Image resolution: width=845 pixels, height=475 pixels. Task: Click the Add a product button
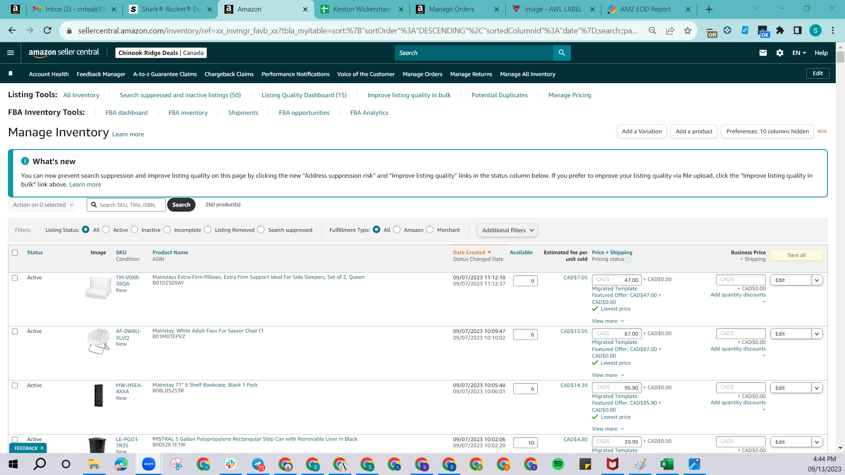694,131
